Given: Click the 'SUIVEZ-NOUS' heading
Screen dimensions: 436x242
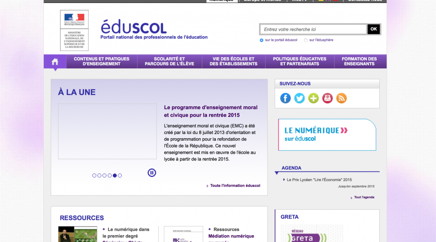Looking at the screenshot, I should pos(295,84).
